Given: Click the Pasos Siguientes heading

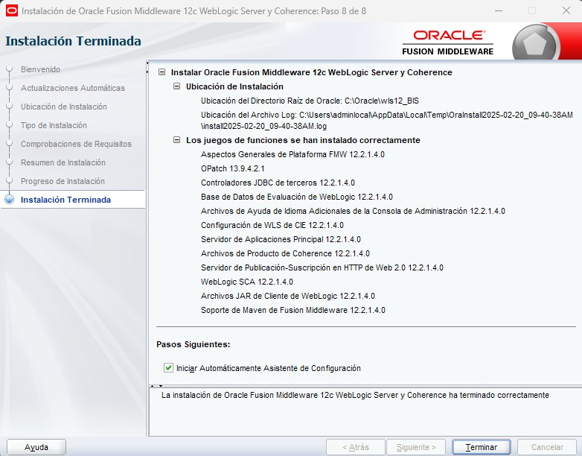Looking at the screenshot, I should click(193, 344).
